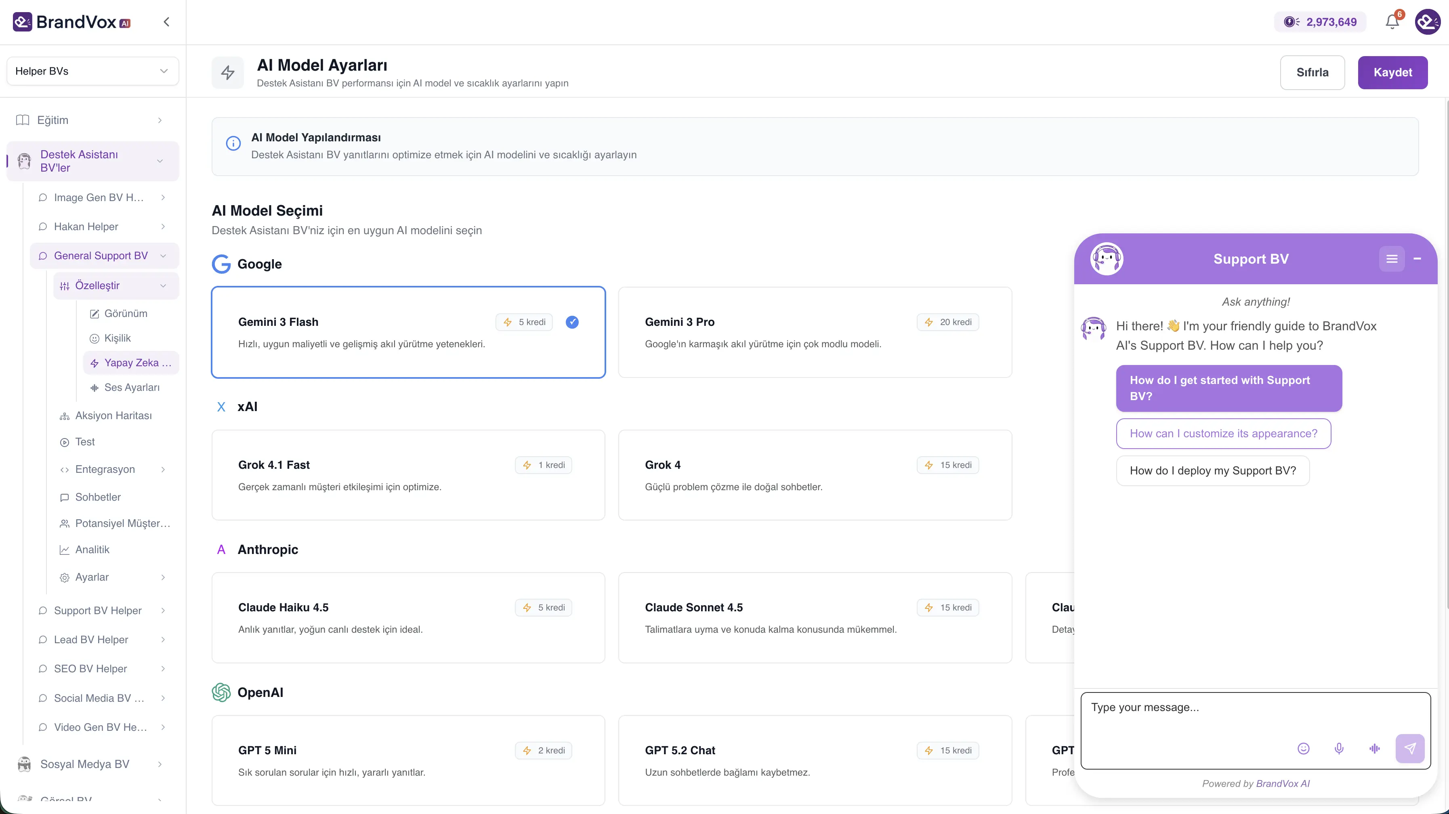The width and height of the screenshot is (1449, 814).
Task: Choose 'How can I customize its appearance?'
Action: coord(1223,434)
